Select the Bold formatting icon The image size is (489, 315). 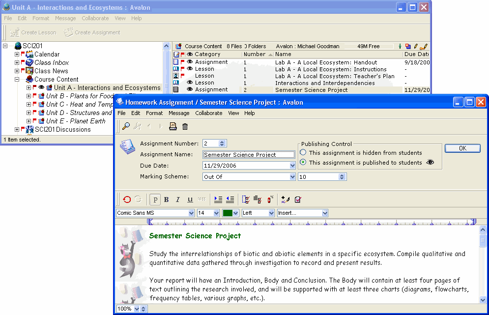[166, 200]
